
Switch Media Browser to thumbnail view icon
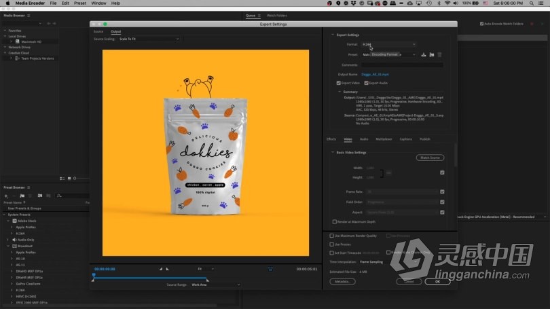click(69, 179)
